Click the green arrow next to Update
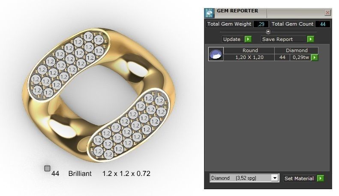339x196 pixels. click(x=248, y=39)
